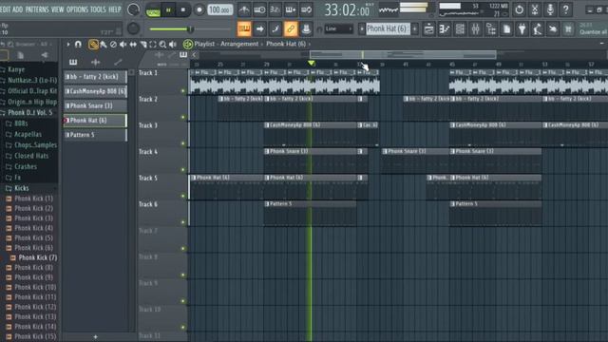Open the Line snap dropdown
Viewport: 608px width, 342px height.
coord(338,28)
